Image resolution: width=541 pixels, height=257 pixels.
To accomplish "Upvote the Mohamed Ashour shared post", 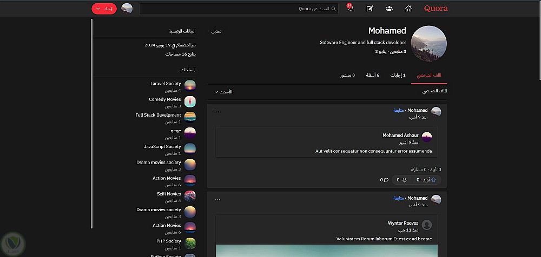I will click(426, 180).
